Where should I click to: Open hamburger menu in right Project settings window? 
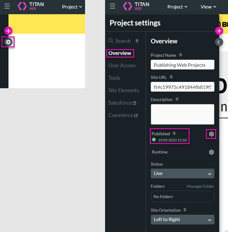coord(112,6)
